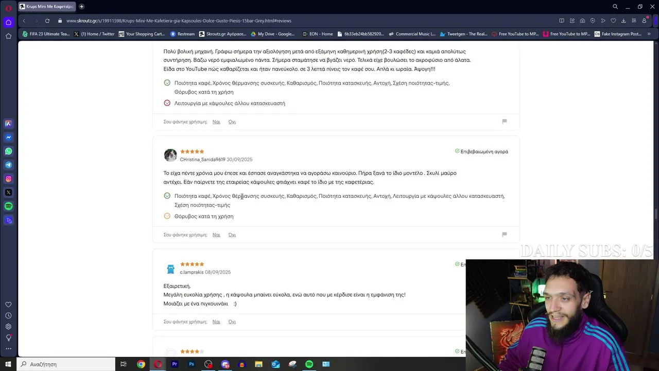This screenshot has width=659, height=371.
Task: Reload the current page
Action: (47, 21)
